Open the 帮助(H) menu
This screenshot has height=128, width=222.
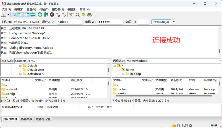pos(85,9)
